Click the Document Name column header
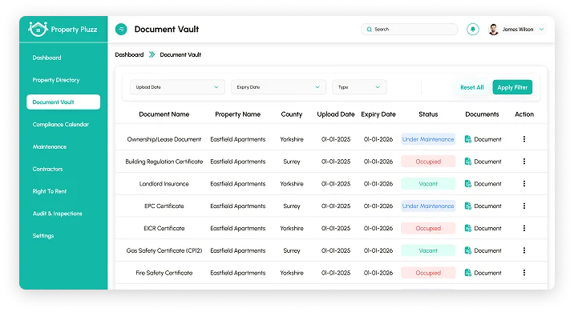Viewport: 574px width, 312px height. tap(164, 114)
